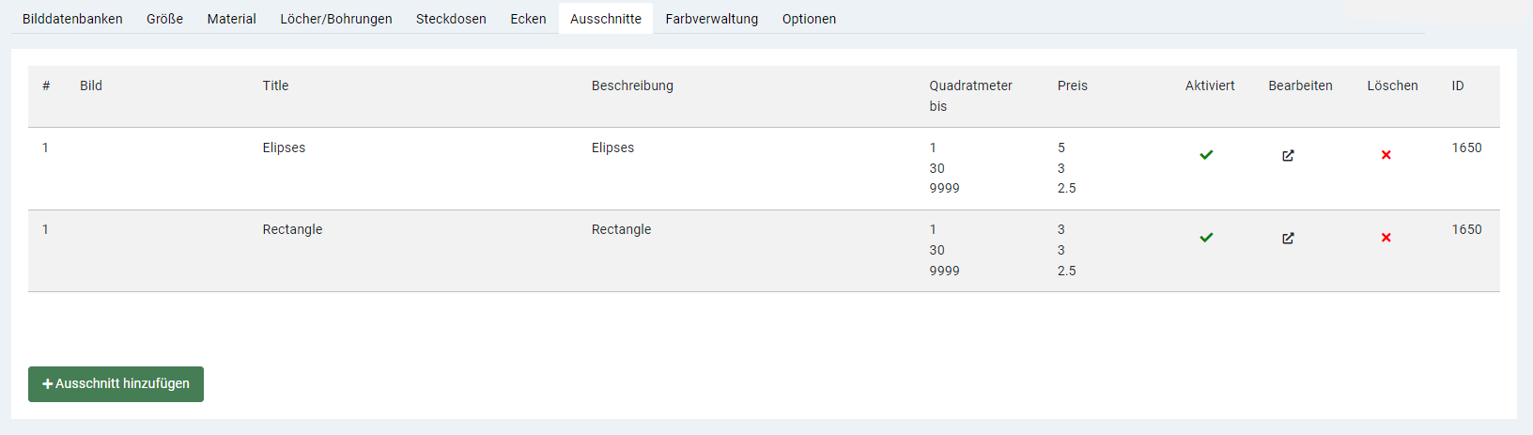Image resolution: width=1533 pixels, height=435 pixels.
Task: Open the Steckdosen tab
Action: tap(451, 19)
